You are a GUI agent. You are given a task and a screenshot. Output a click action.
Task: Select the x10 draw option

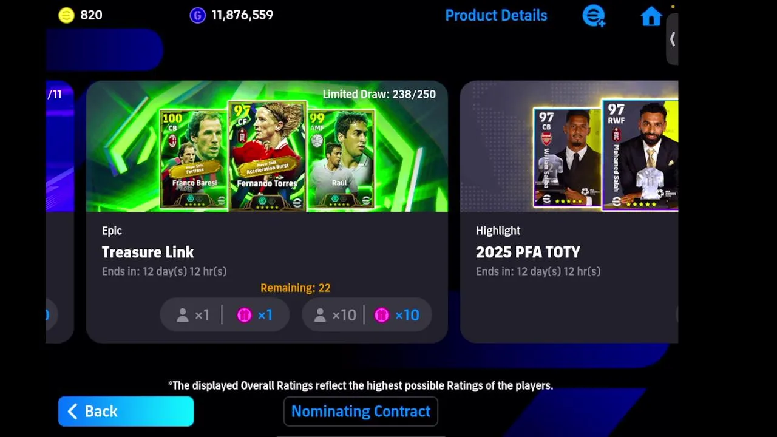coord(367,315)
